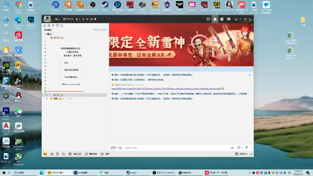Click the 录音 record button
The image size is (313, 176).
pos(105,154)
